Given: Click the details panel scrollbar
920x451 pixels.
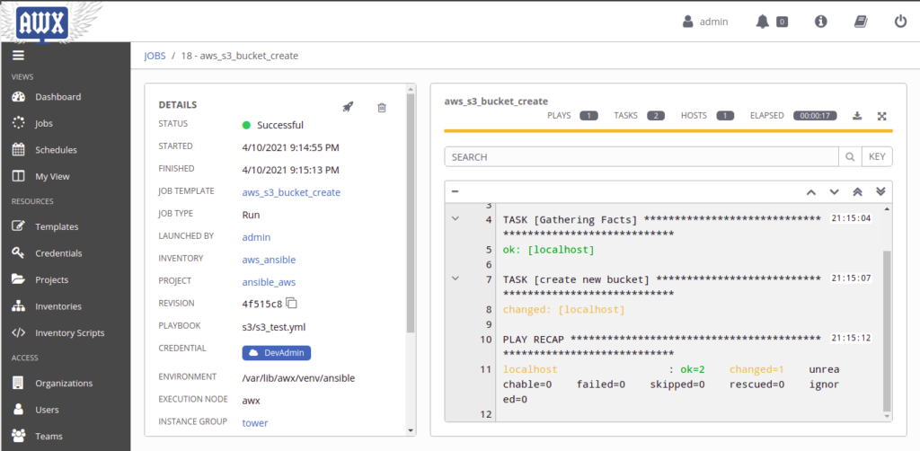Looking at the screenshot, I should [411, 212].
